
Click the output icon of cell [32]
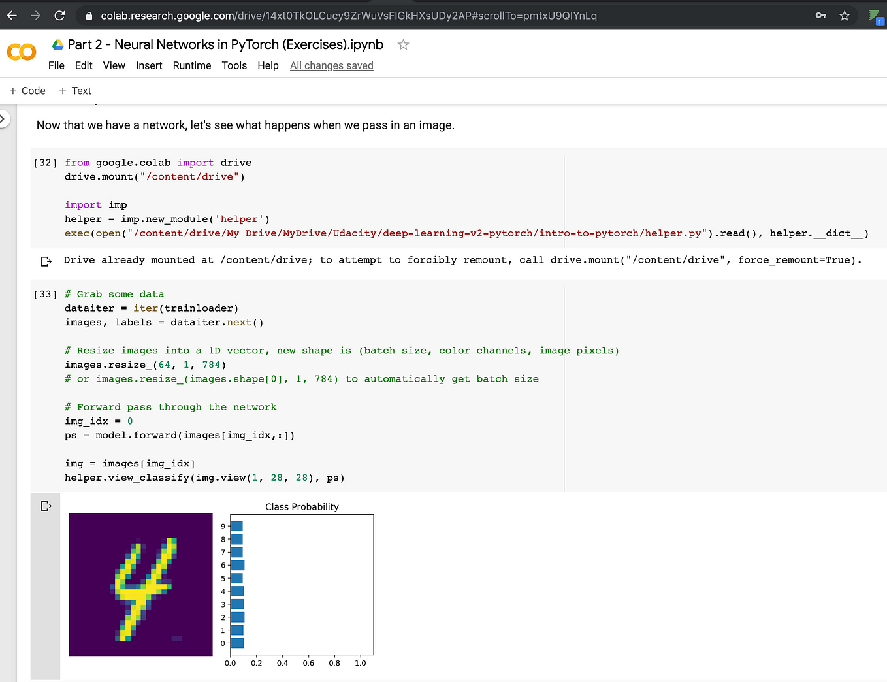46,261
